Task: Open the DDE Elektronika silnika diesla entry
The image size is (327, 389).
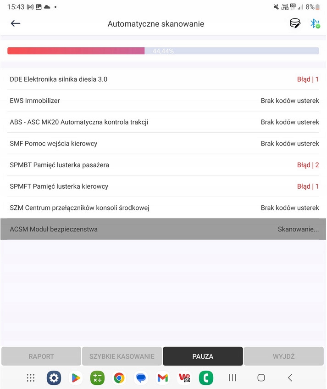Action: pos(163,79)
